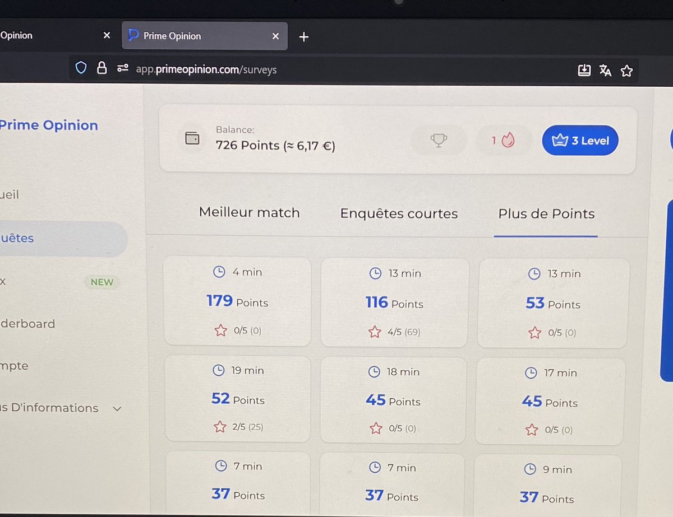Image resolution: width=673 pixels, height=517 pixels.
Task: Open the 116 Points survey card
Action: tap(394, 303)
